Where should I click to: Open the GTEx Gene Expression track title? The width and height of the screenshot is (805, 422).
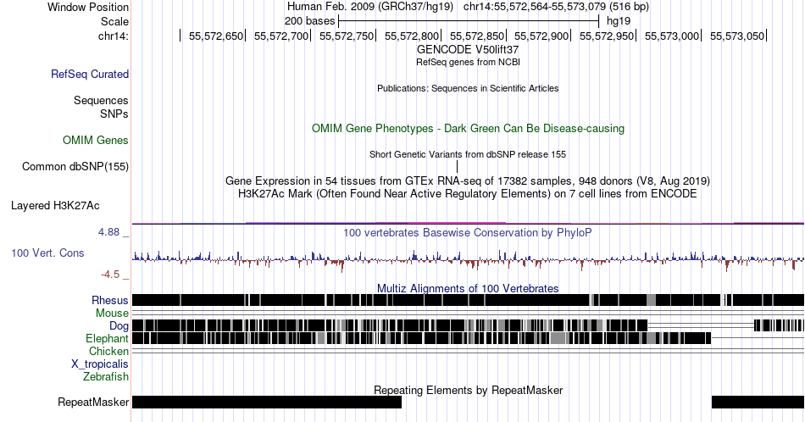click(468, 180)
